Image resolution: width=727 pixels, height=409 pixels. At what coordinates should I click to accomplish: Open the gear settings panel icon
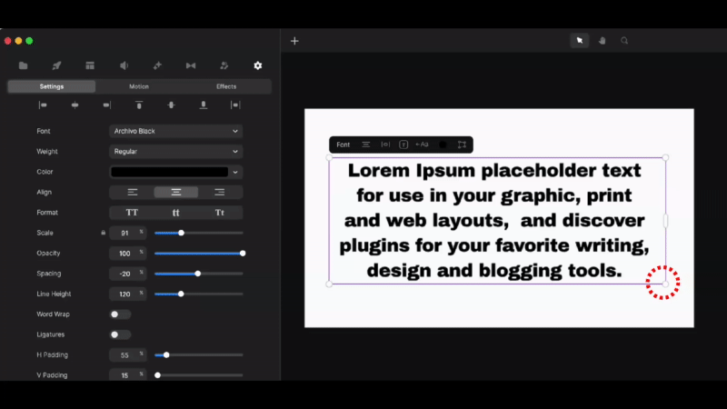click(258, 65)
